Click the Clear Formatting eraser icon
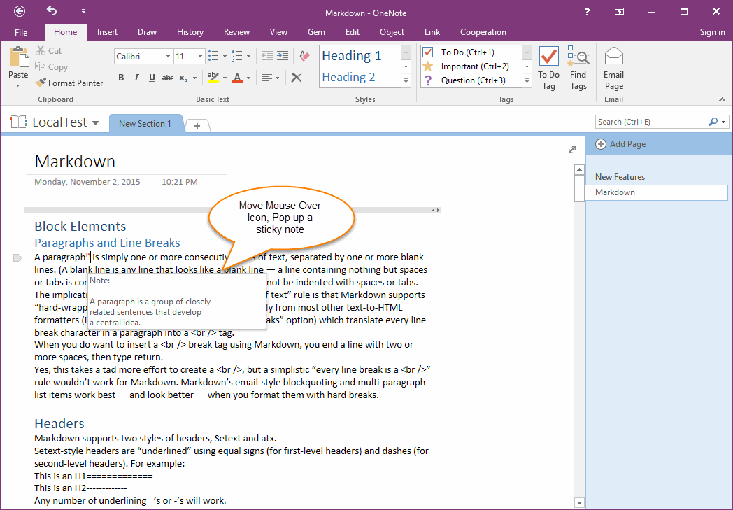Viewport: 733px width, 510px height. [304, 56]
